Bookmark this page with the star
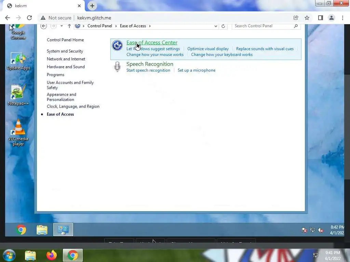The image size is (350, 262). click(307, 18)
